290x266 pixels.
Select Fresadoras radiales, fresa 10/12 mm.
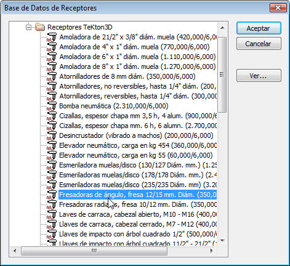click(138, 204)
